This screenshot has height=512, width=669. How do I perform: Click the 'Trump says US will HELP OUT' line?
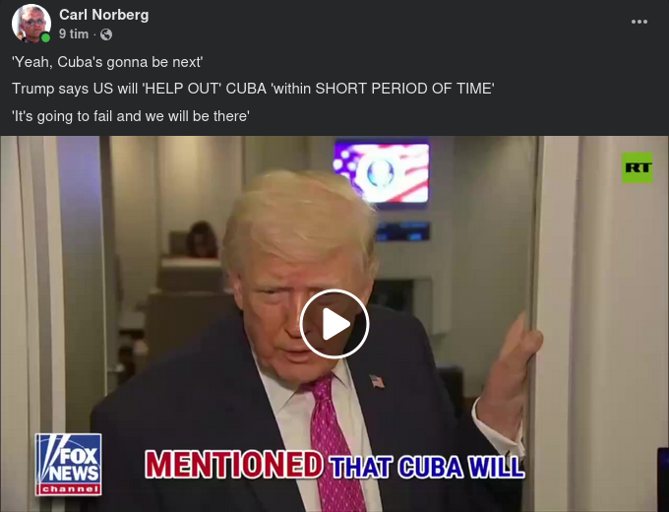coord(253,89)
